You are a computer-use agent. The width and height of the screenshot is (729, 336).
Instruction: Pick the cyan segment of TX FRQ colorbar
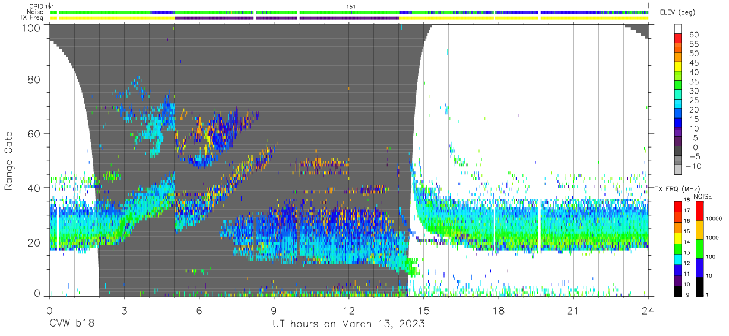pos(678,258)
